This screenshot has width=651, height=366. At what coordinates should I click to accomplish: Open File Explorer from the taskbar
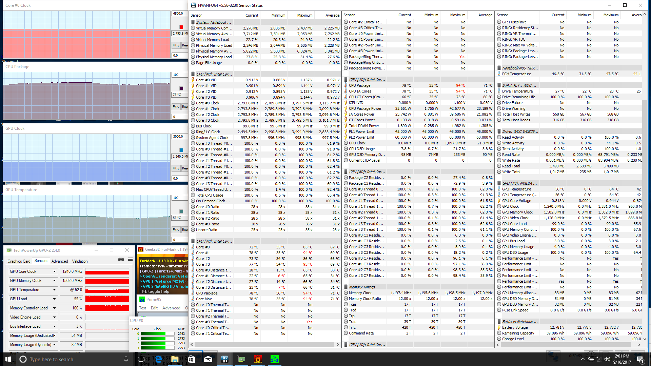[x=175, y=359]
